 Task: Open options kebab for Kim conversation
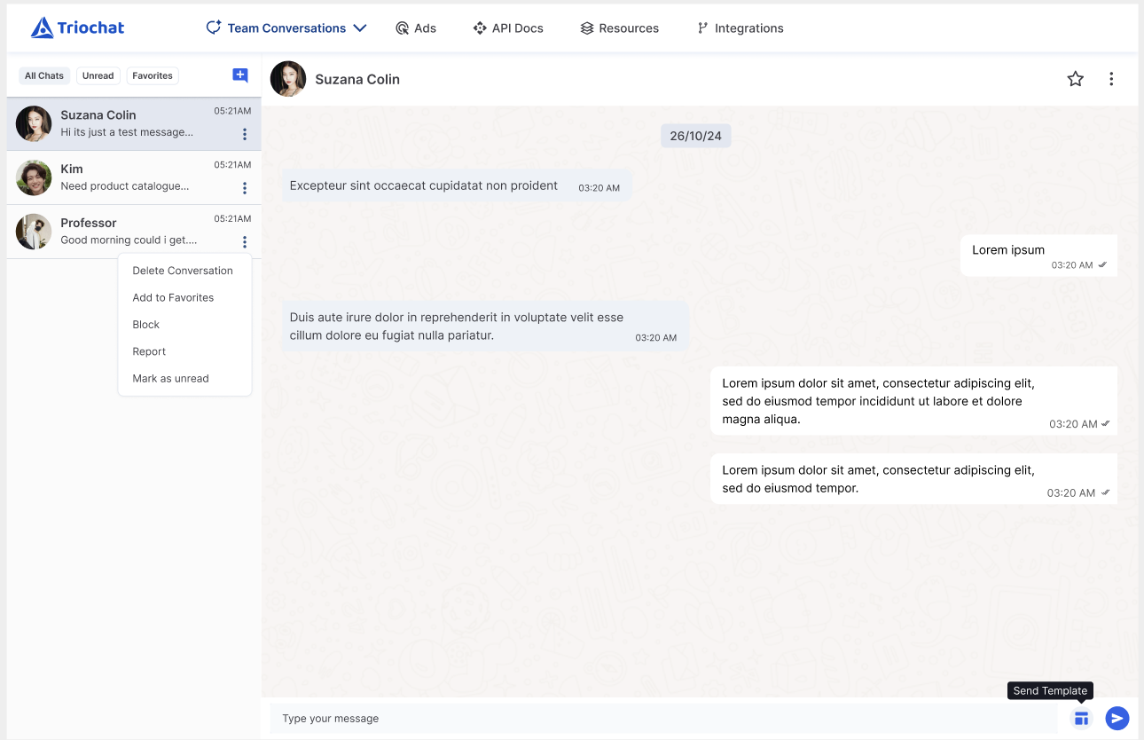point(244,187)
